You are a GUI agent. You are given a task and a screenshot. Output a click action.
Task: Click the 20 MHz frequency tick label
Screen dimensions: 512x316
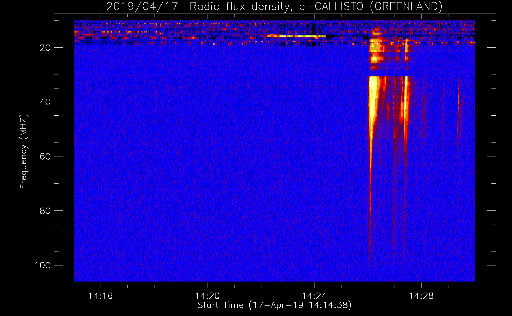tap(45, 48)
